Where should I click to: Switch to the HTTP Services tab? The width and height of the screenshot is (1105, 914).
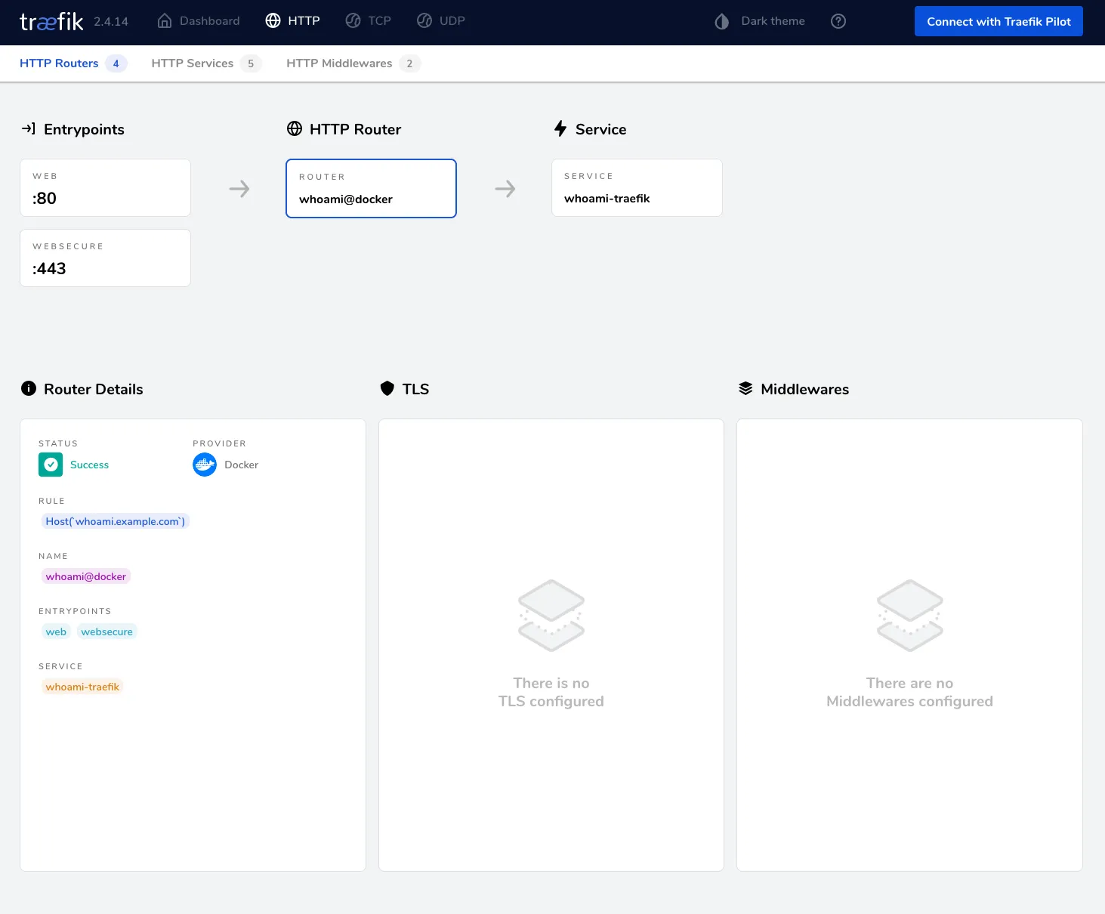193,63
